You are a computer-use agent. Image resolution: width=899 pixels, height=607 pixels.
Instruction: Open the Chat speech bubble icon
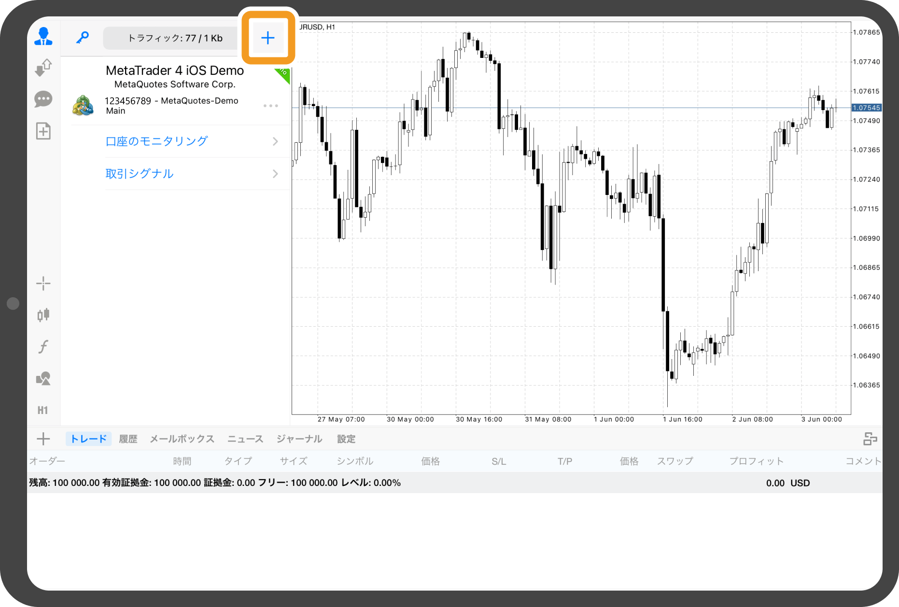click(43, 99)
